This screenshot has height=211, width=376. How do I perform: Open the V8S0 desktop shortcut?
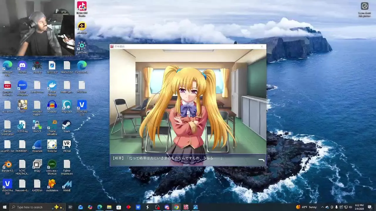tap(22, 107)
